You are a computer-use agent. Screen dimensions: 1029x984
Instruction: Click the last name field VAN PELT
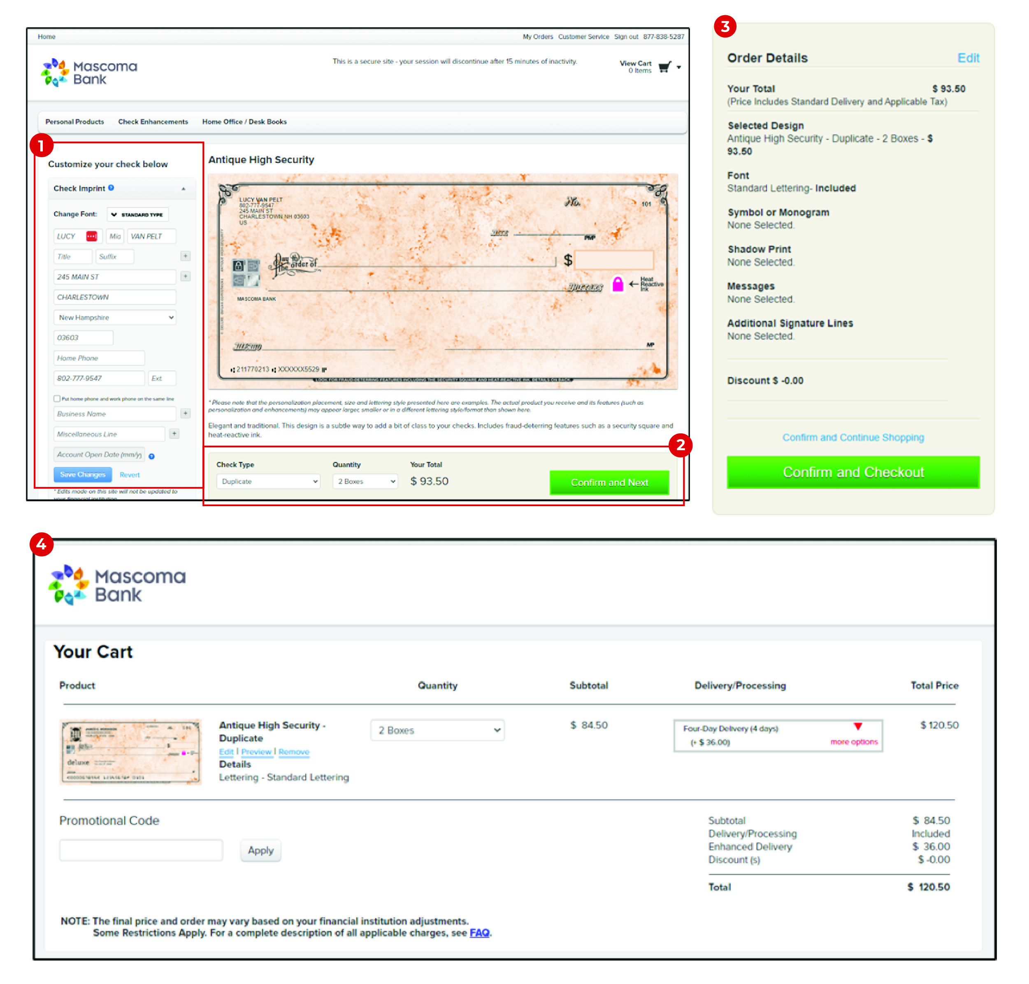pyautogui.click(x=151, y=236)
